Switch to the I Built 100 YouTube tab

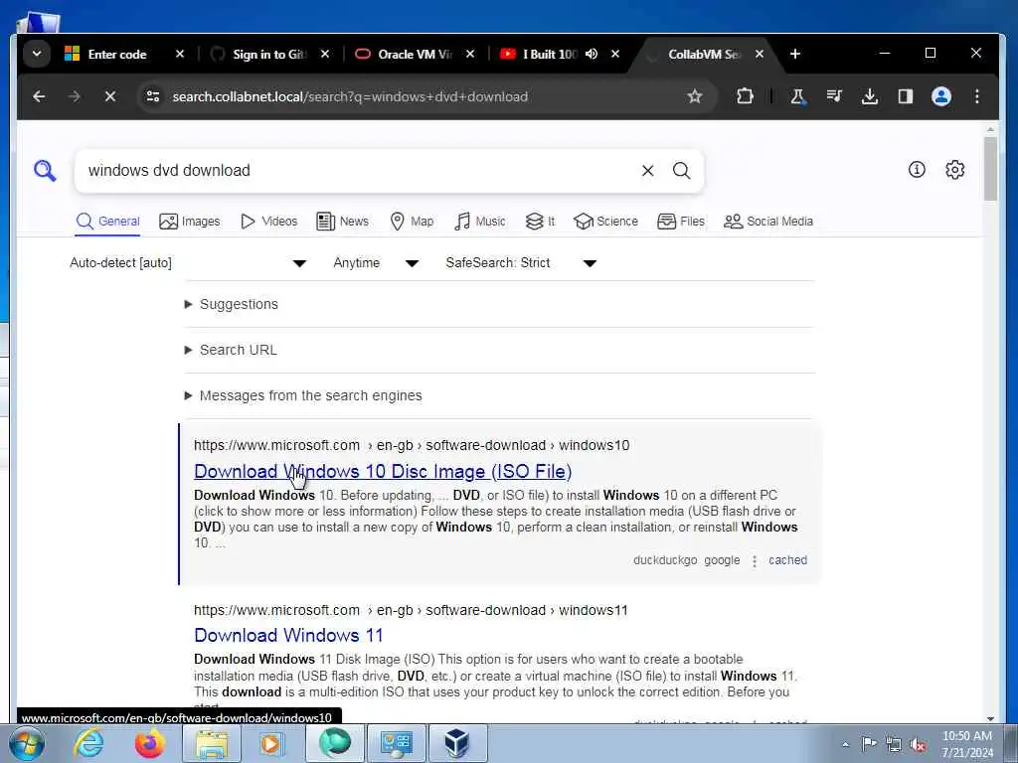[x=550, y=55]
